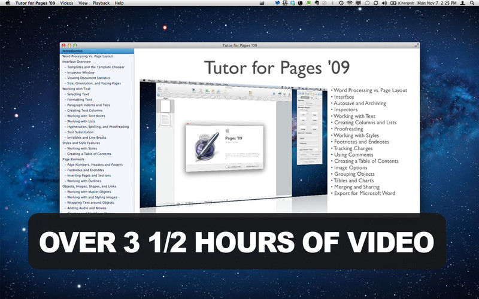Click the full screen arrows in the Tutor window
Viewport: 479px width, 299px height.
pos(416,45)
